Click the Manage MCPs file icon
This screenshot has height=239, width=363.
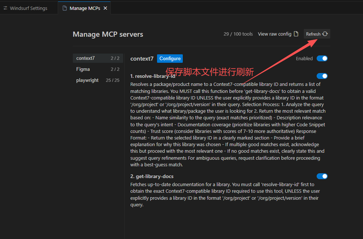(x=65, y=8)
